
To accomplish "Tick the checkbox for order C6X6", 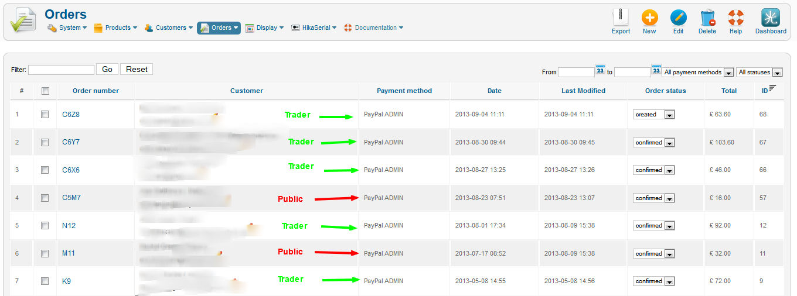I will pos(45,170).
